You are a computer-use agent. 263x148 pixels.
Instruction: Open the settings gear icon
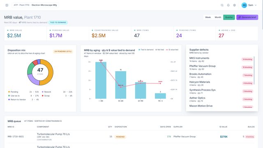(x=235, y=5)
